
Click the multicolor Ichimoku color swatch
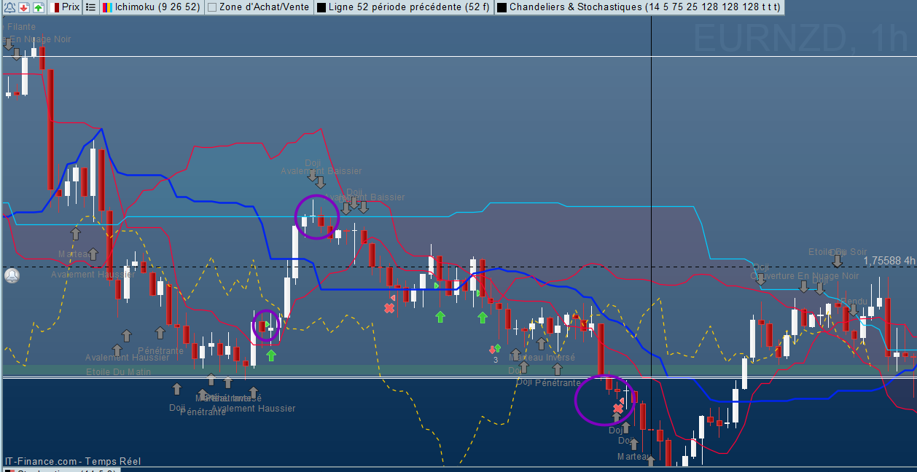(x=106, y=7)
